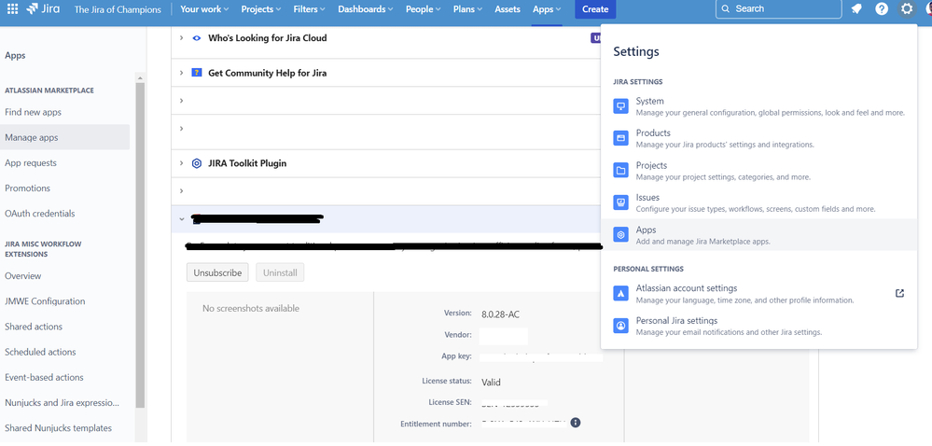Image resolution: width=932 pixels, height=446 pixels.
Task: Open Shared actions in sidebar
Action: tap(34, 327)
